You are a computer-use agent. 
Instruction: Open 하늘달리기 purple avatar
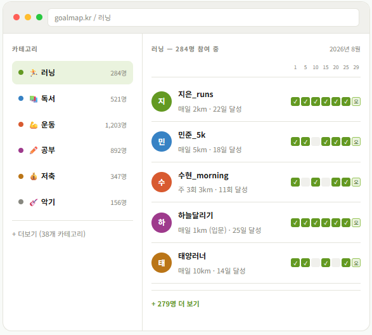tap(162, 223)
